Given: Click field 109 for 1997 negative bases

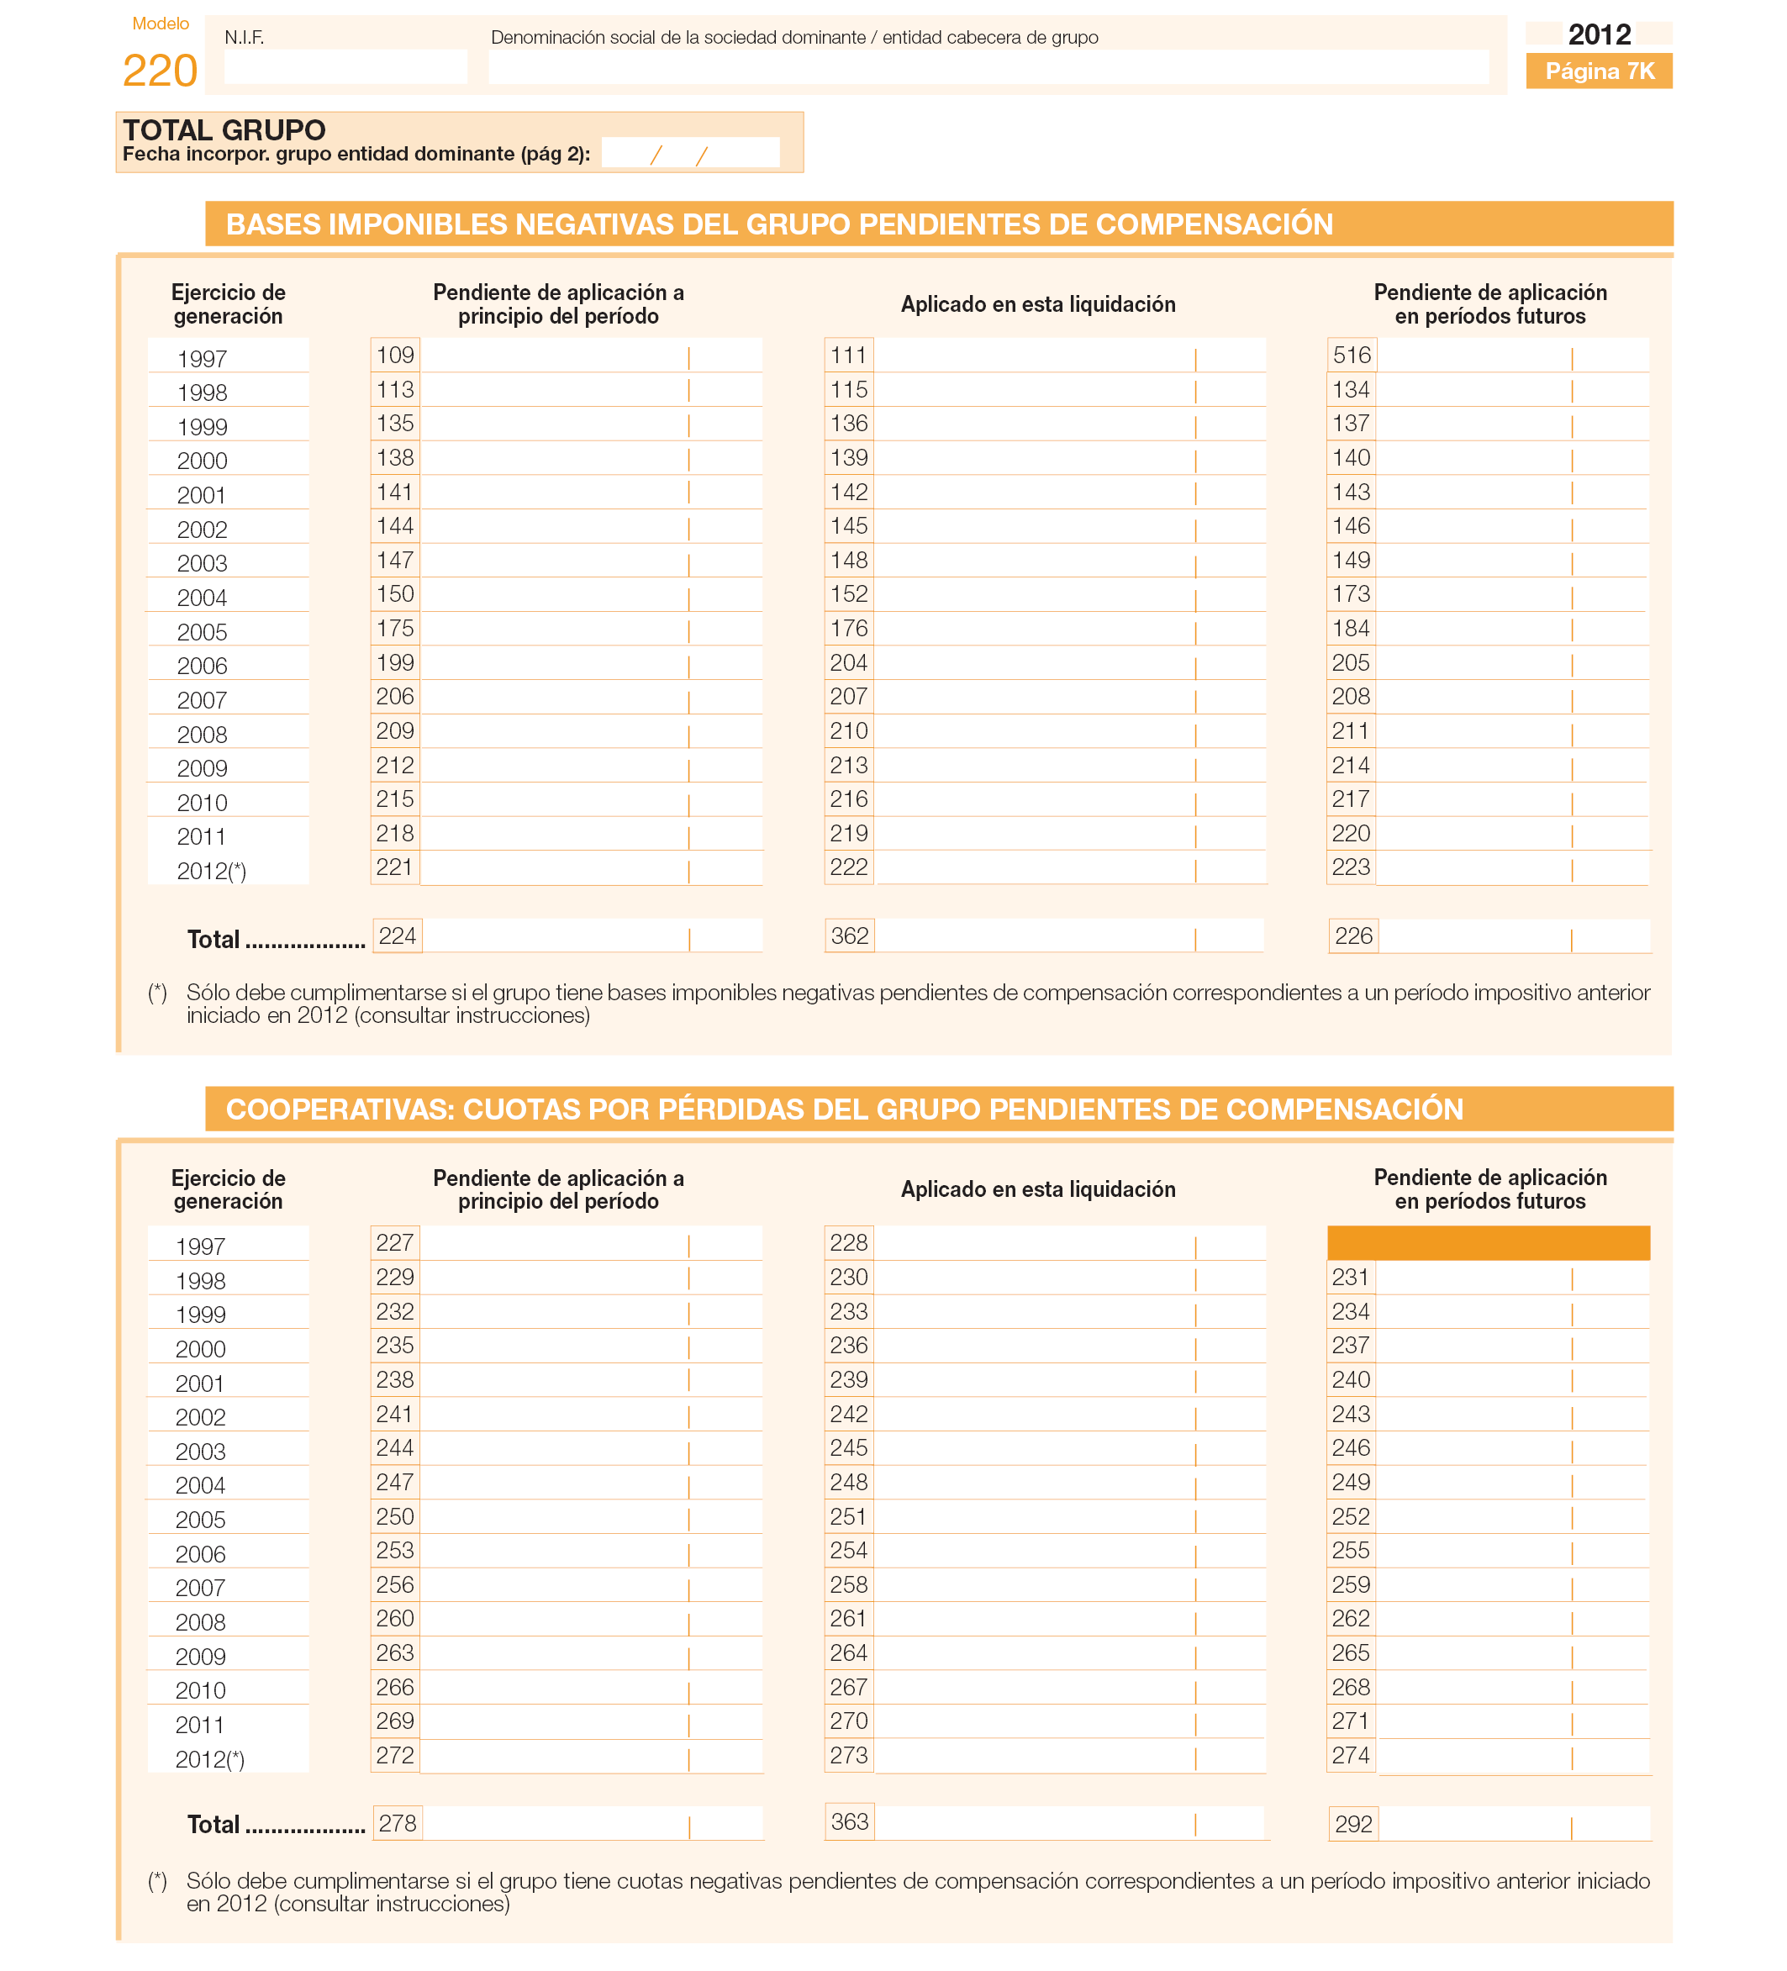Looking at the screenshot, I should point(590,356).
